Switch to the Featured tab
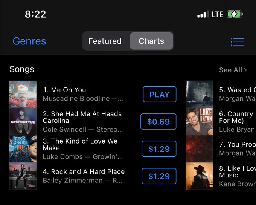This screenshot has width=256, height=205. tap(105, 41)
